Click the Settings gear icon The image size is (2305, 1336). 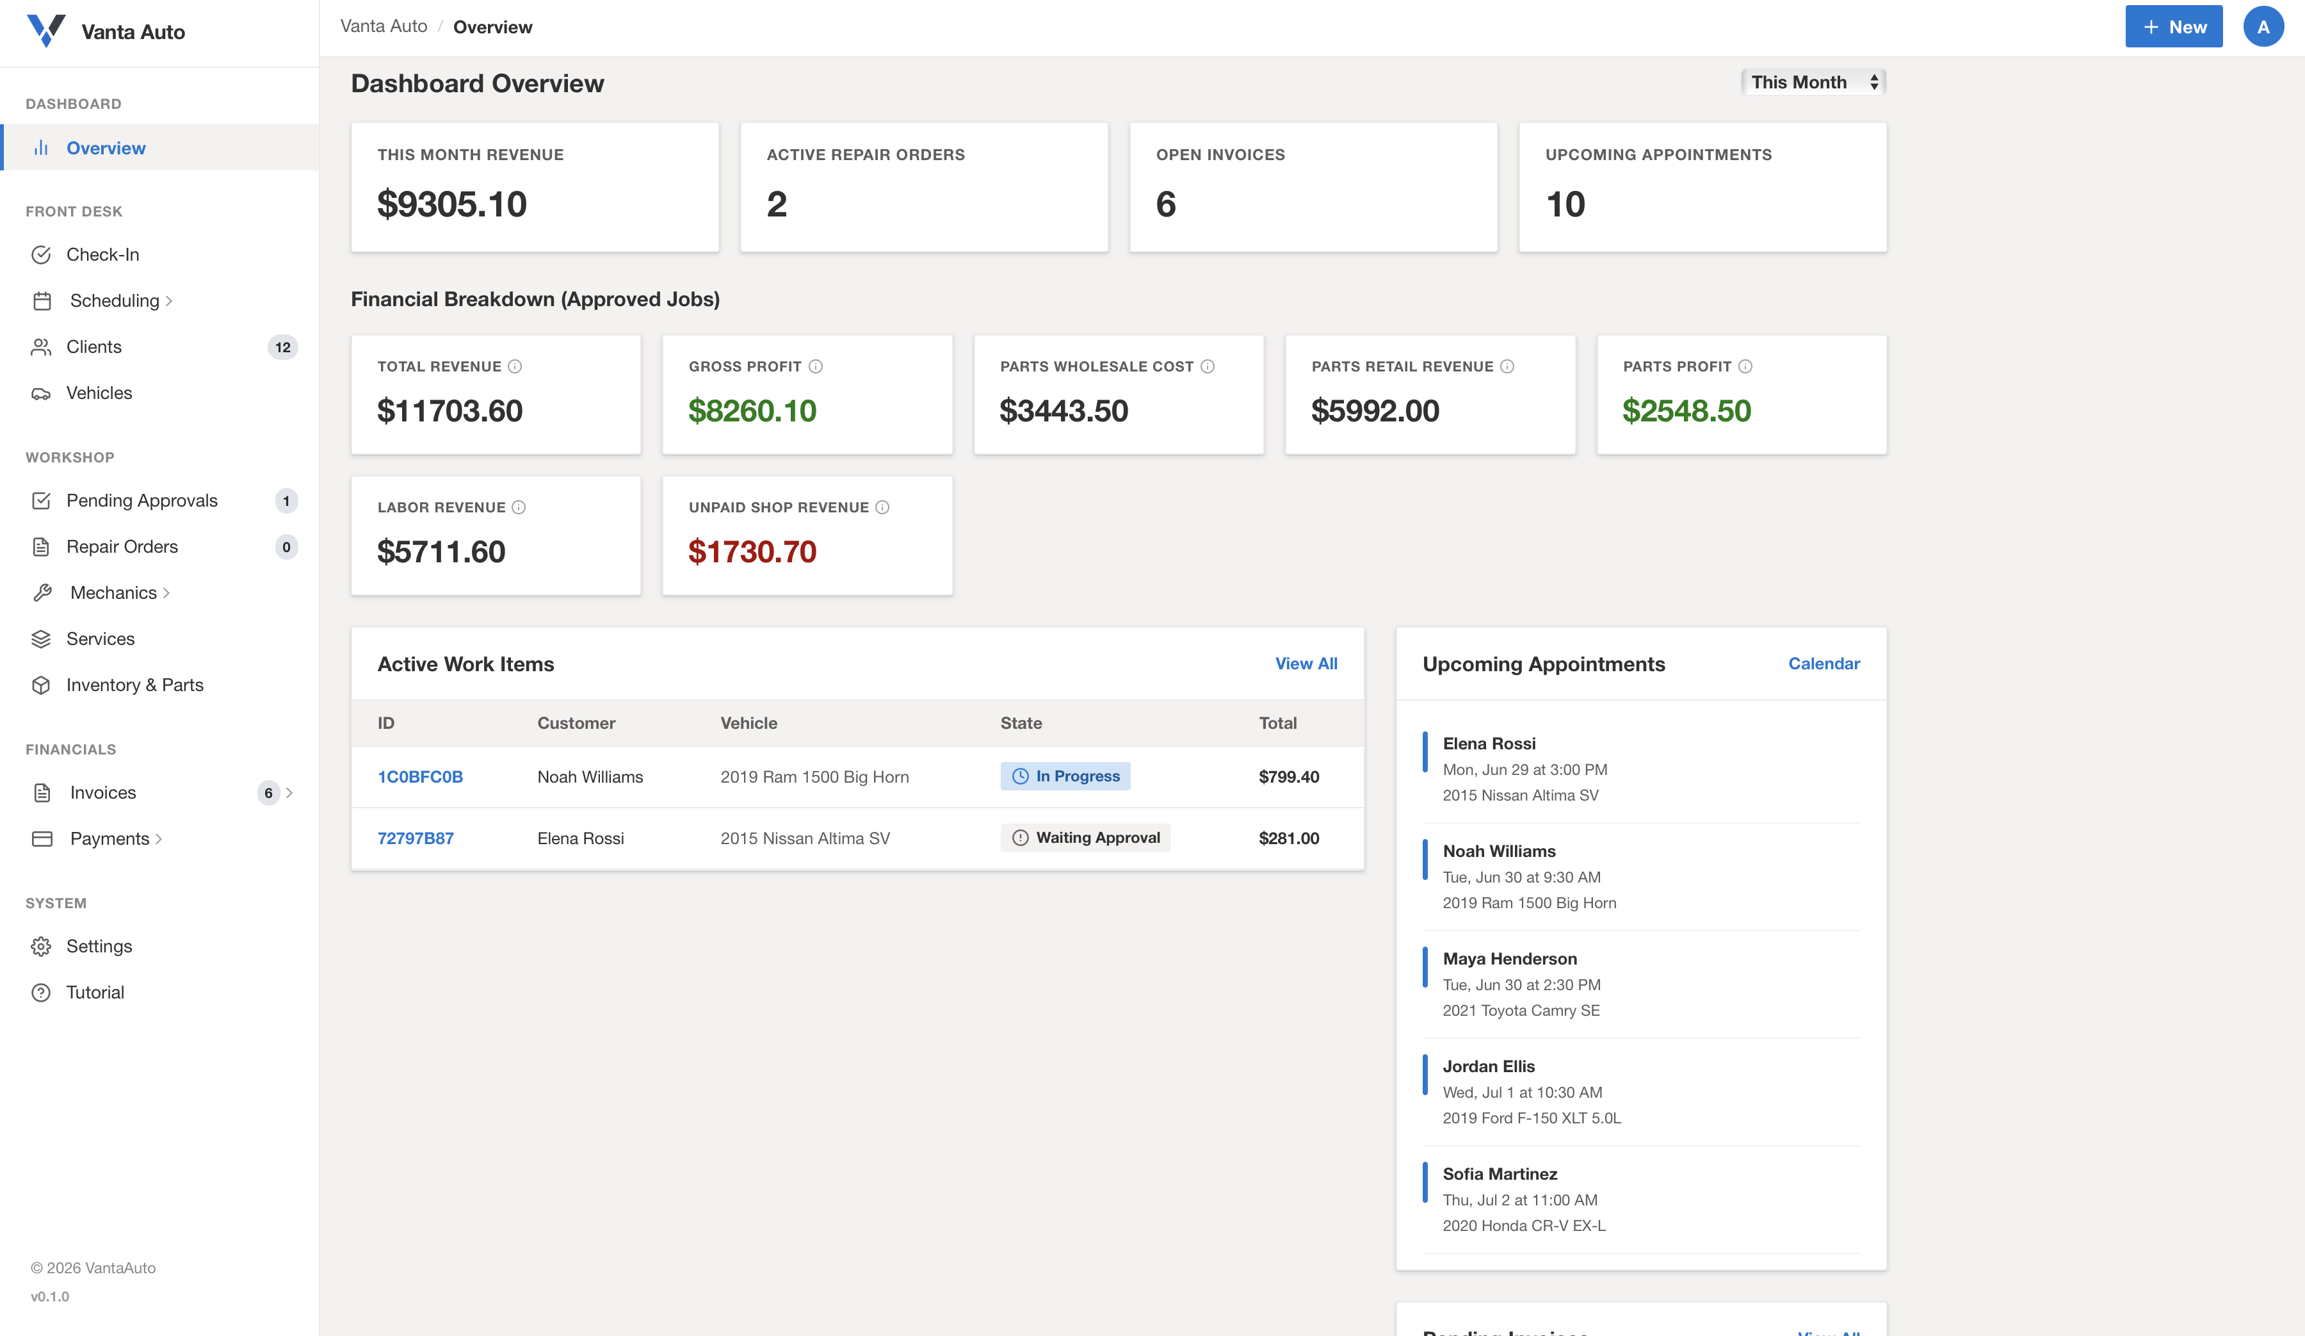tap(41, 946)
